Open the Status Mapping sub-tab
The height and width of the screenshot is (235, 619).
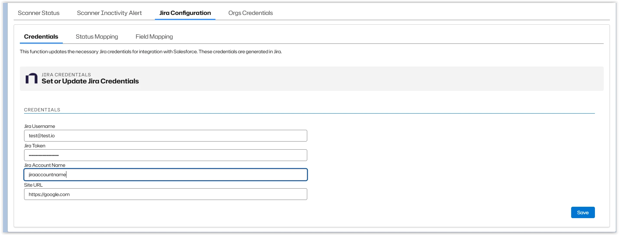[97, 37]
